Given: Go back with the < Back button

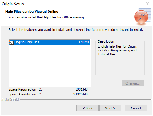Looking at the screenshot, I should [87, 108].
